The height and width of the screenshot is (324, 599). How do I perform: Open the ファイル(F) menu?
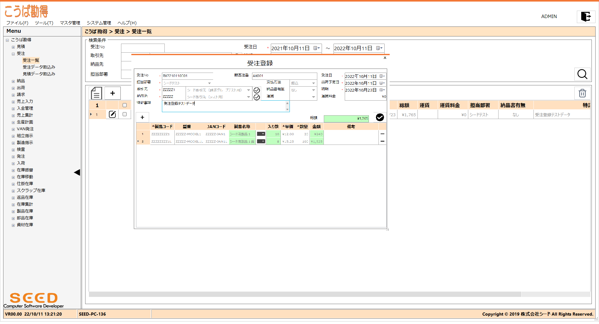[17, 23]
